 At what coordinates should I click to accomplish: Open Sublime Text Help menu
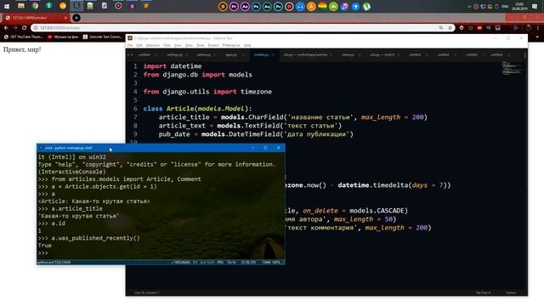247,45
